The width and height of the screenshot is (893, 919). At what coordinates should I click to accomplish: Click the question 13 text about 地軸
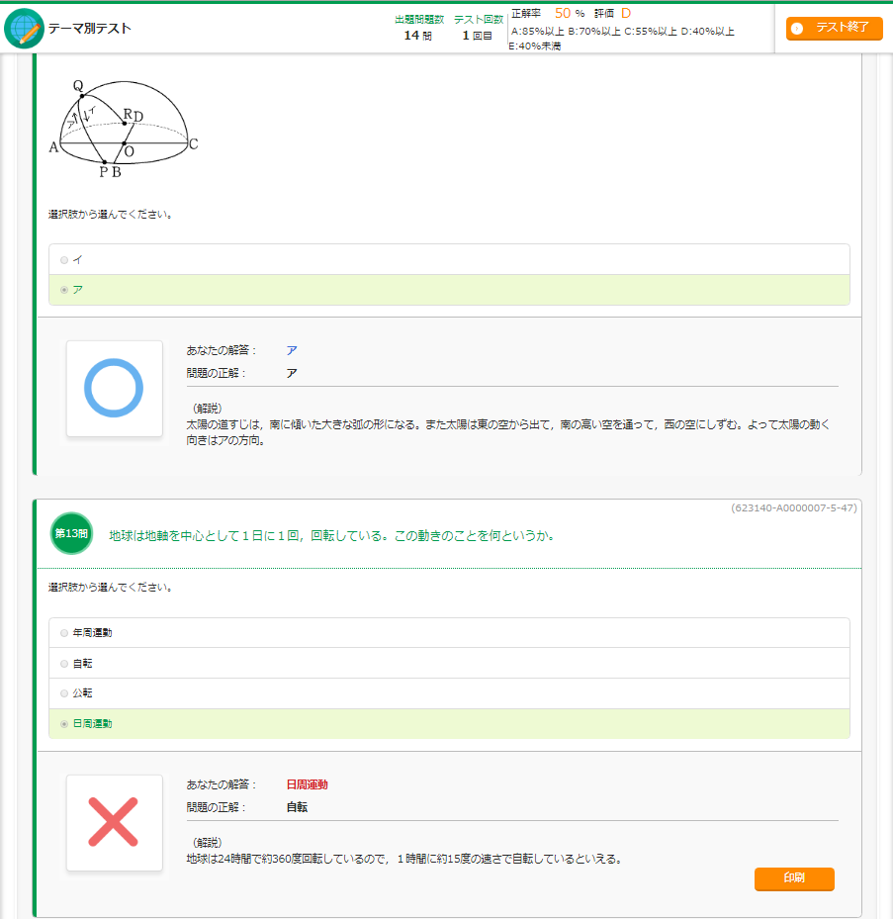tap(331, 536)
